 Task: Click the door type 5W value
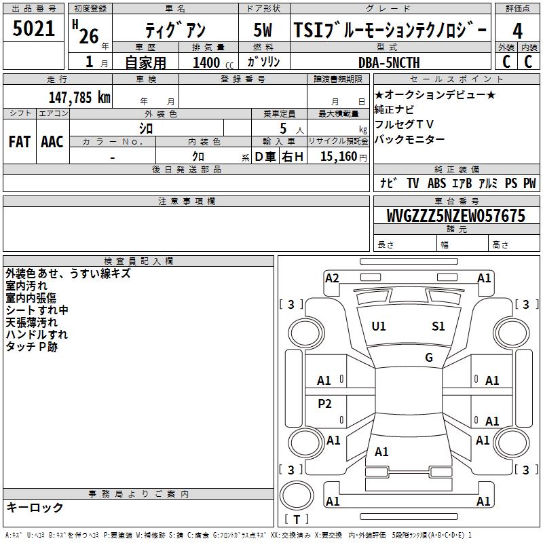click(263, 30)
